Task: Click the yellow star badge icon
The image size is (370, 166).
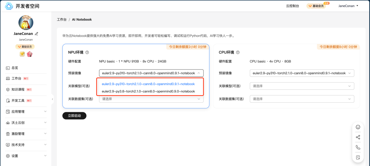Action: click(22, 54)
